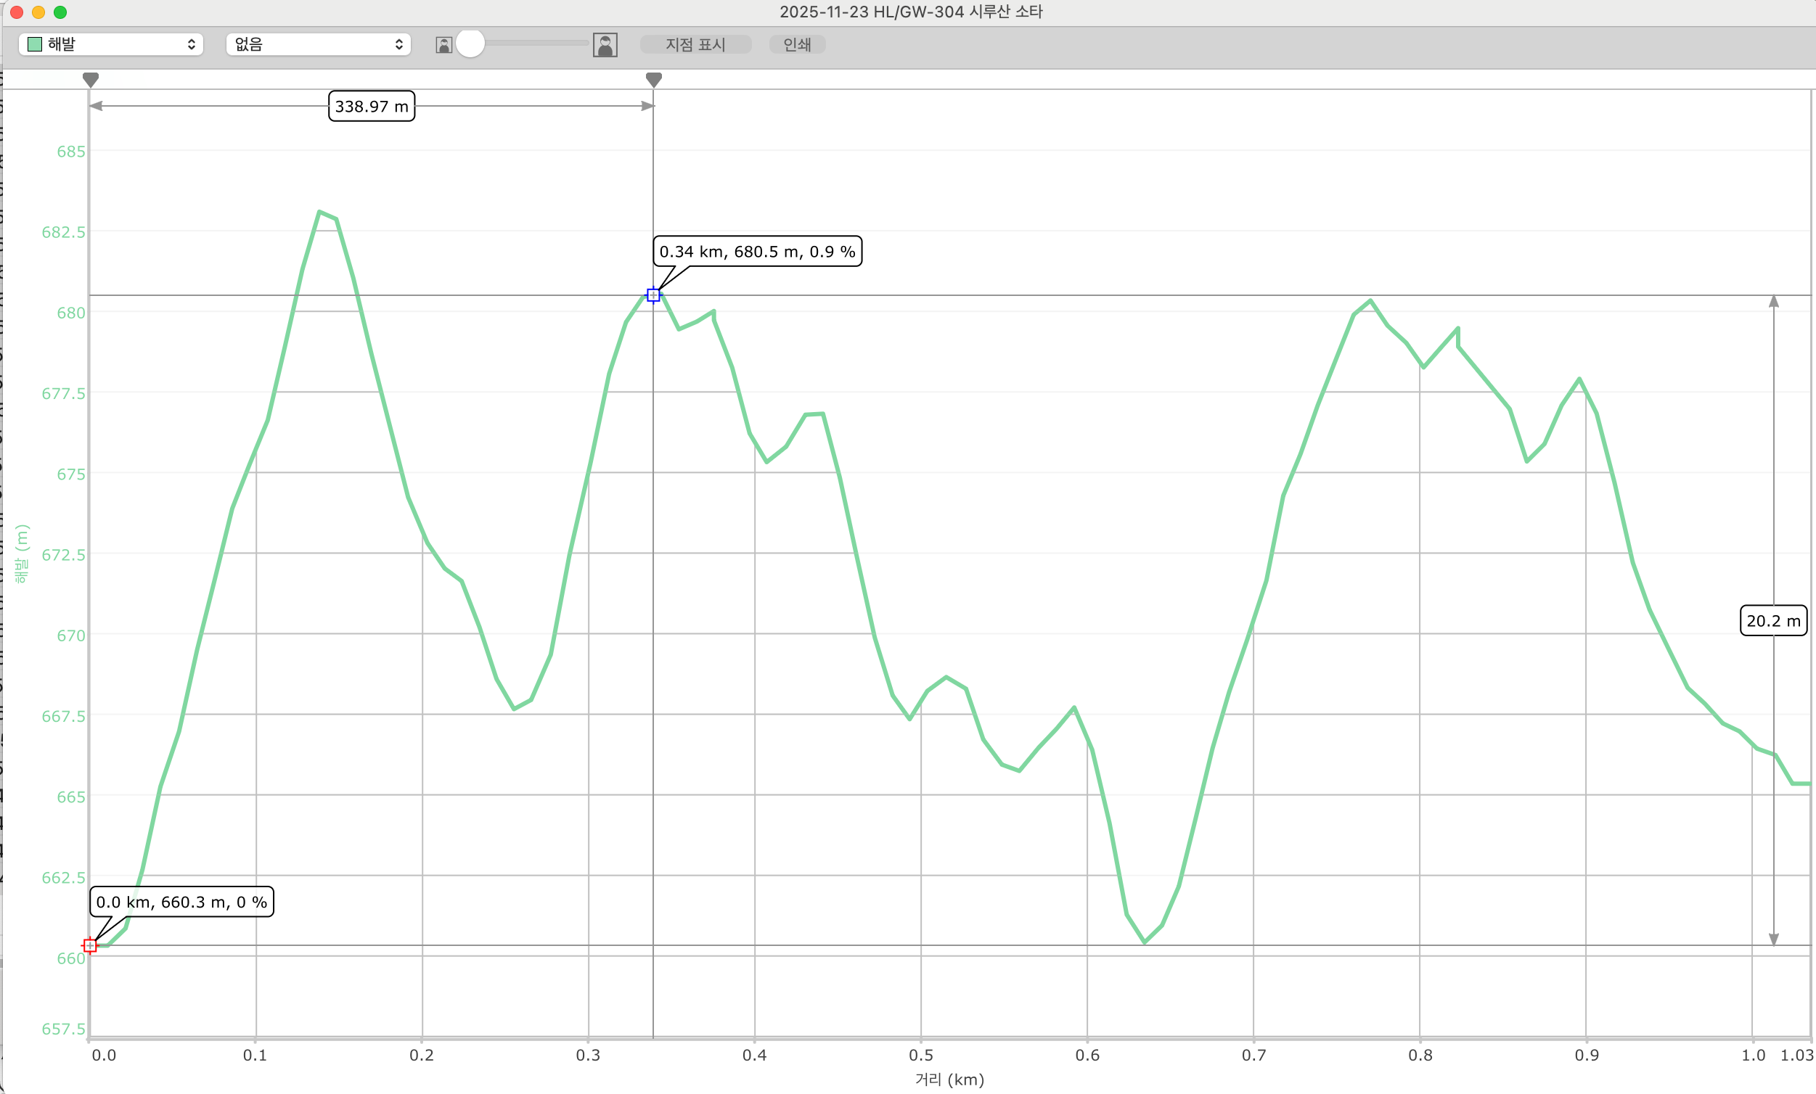The image size is (1816, 1094).
Task: Click the small portrait zoom-out icon
Action: pos(443,45)
